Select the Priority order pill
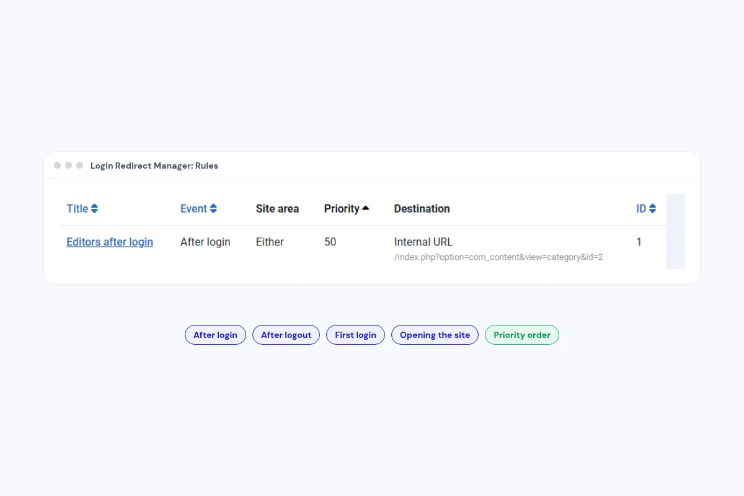Image resolution: width=744 pixels, height=496 pixels. (x=522, y=335)
